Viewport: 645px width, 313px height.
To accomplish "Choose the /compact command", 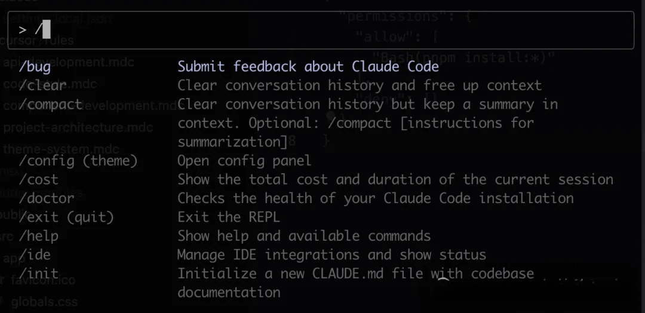I will click(50, 105).
